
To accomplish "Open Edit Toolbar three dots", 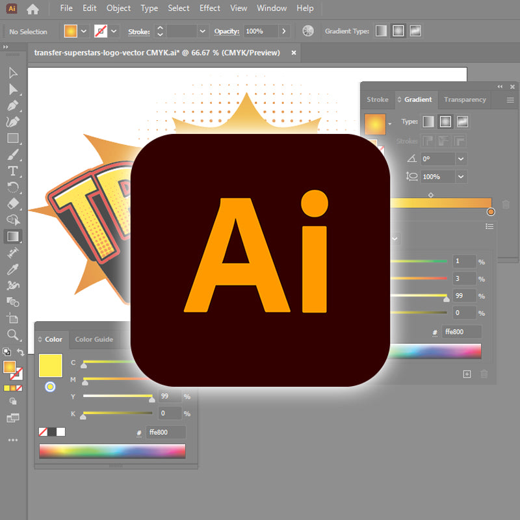I will tap(13, 440).
